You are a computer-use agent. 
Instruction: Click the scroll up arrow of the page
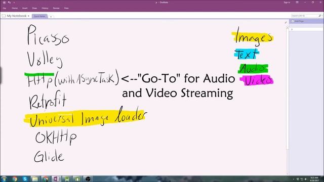[x=288, y=27]
